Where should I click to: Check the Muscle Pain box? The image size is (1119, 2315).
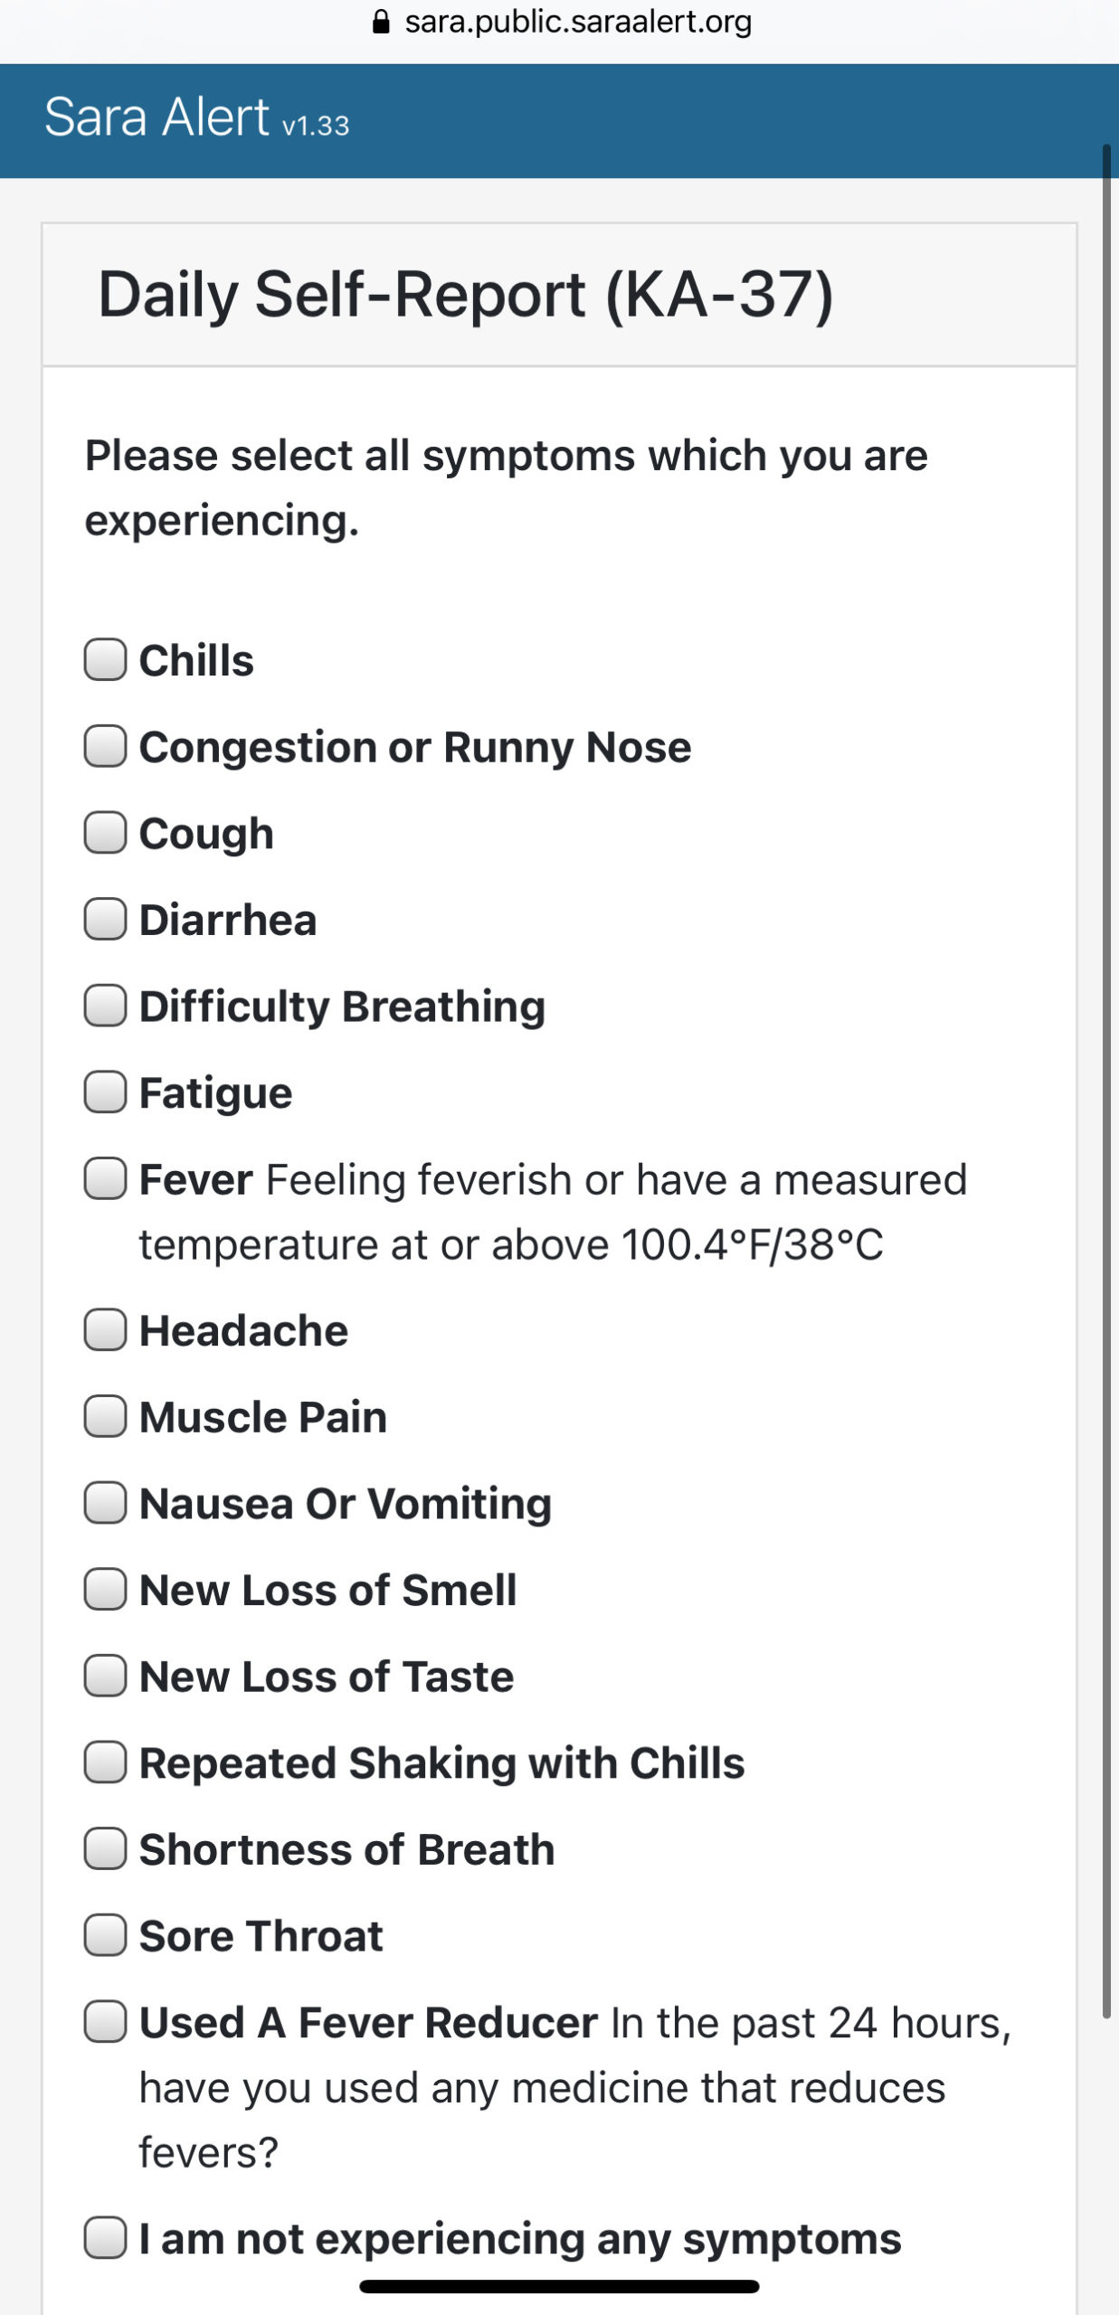pos(105,1416)
